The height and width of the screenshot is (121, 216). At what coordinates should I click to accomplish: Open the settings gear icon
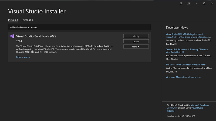pos(181,4)
